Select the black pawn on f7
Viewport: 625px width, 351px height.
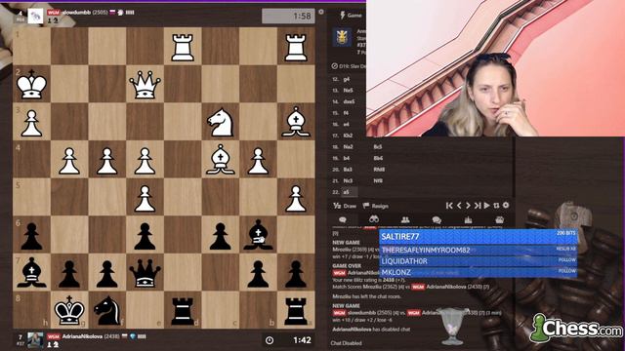(x=107, y=274)
